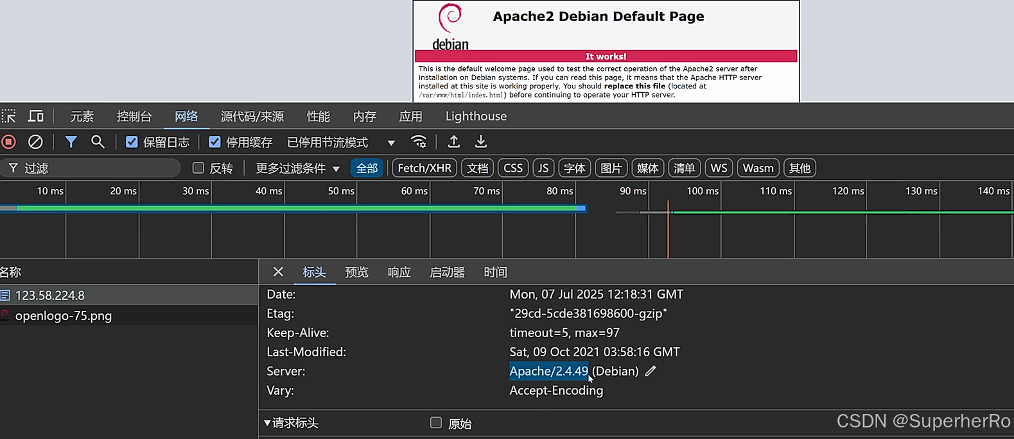This screenshot has height=439, width=1014.
Task: Filter by JS requests
Action: pyautogui.click(x=543, y=168)
